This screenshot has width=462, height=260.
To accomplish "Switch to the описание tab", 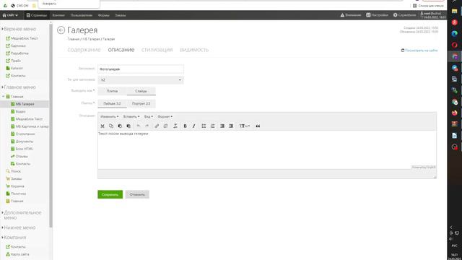I will [121, 50].
